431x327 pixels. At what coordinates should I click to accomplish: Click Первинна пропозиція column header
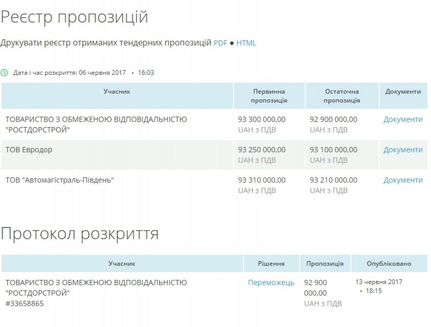pyautogui.click(x=269, y=96)
